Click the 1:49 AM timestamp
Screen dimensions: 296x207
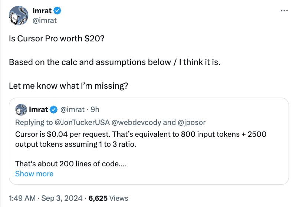point(22,198)
